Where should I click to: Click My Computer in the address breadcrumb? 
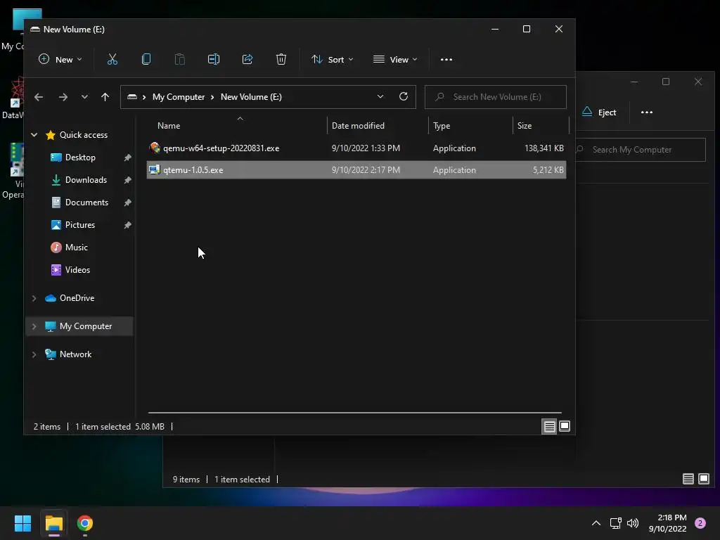[x=179, y=97]
